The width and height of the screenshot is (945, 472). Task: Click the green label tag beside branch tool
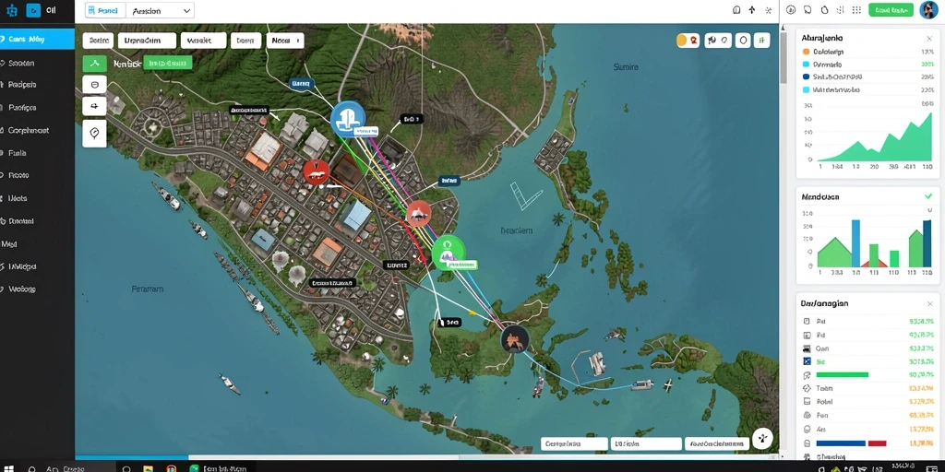[x=168, y=63]
